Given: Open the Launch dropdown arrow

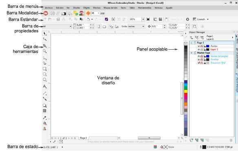Looking at the screenshot, I should point(208,20).
